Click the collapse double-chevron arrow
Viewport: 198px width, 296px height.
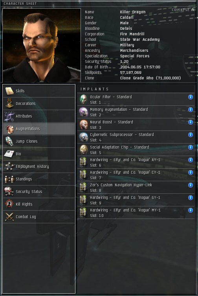tap(192, 9)
